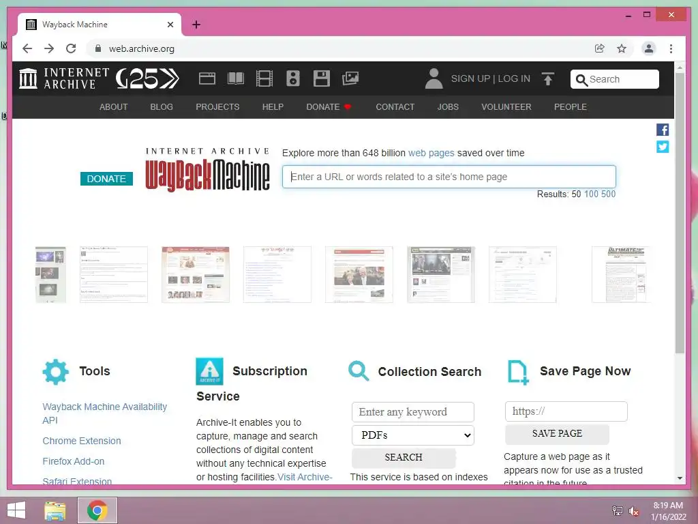Expand the PDFs collection type dropdown
Image resolution: width=698 pixels, height=524 pixels.
click(412, 435)
